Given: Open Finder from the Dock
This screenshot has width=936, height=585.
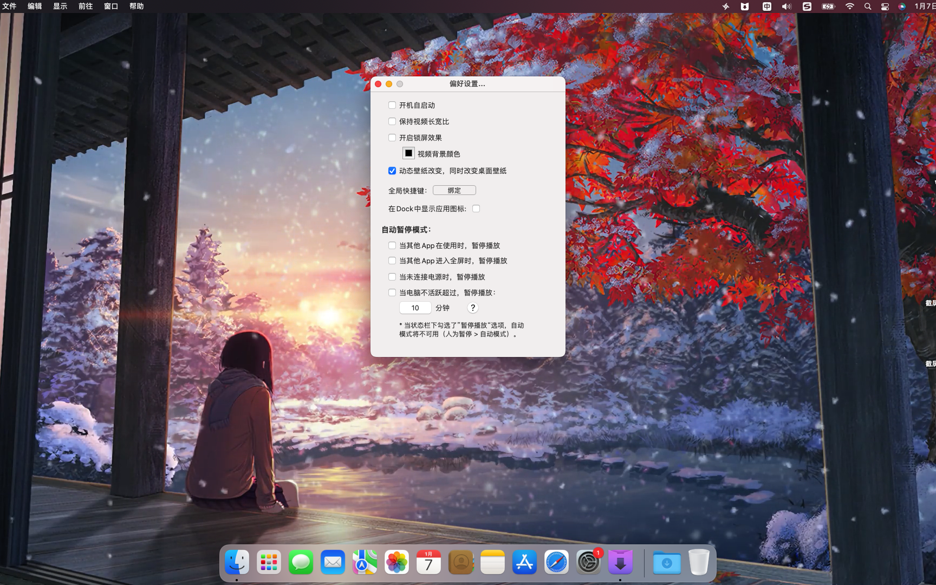Looking at the screenshot, I should tap(237, 562).
